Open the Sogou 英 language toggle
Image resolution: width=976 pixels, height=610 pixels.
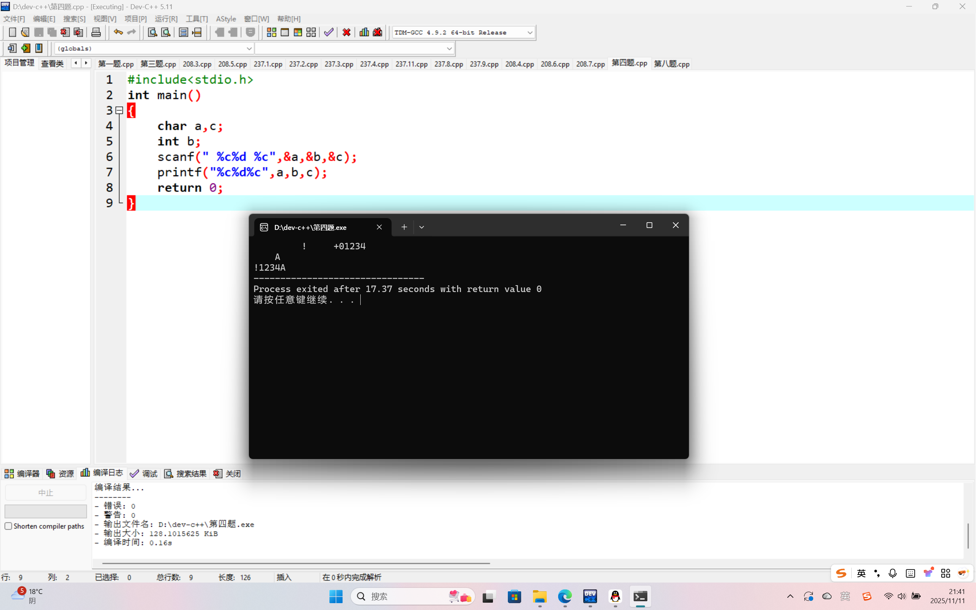861,573
